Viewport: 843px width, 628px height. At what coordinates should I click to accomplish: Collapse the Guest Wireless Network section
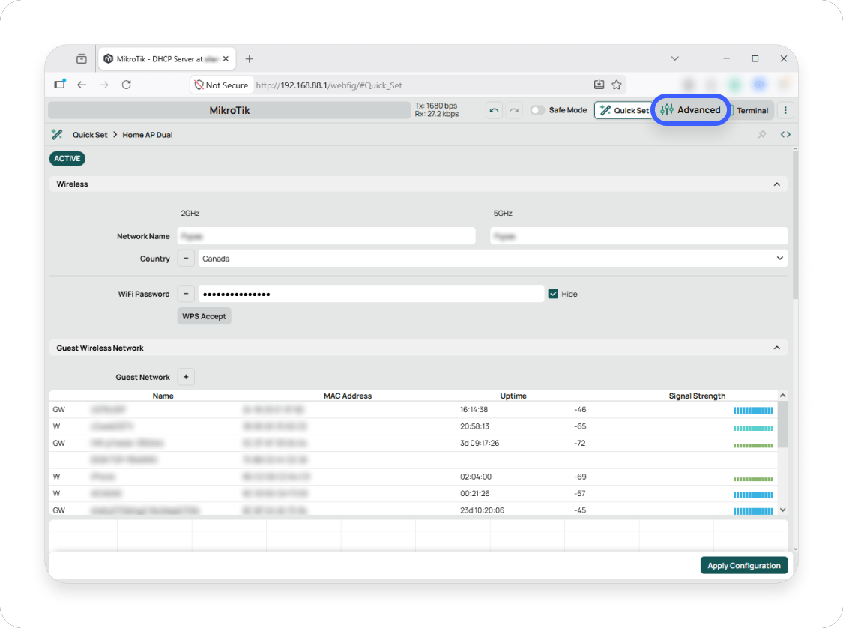click(777, 348)
